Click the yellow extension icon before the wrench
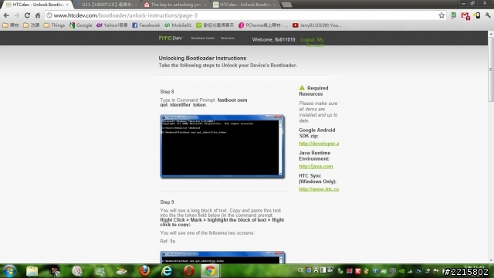The height and width of the screenshot is (278, 494). pyautogui.click(x=477, y=15)
